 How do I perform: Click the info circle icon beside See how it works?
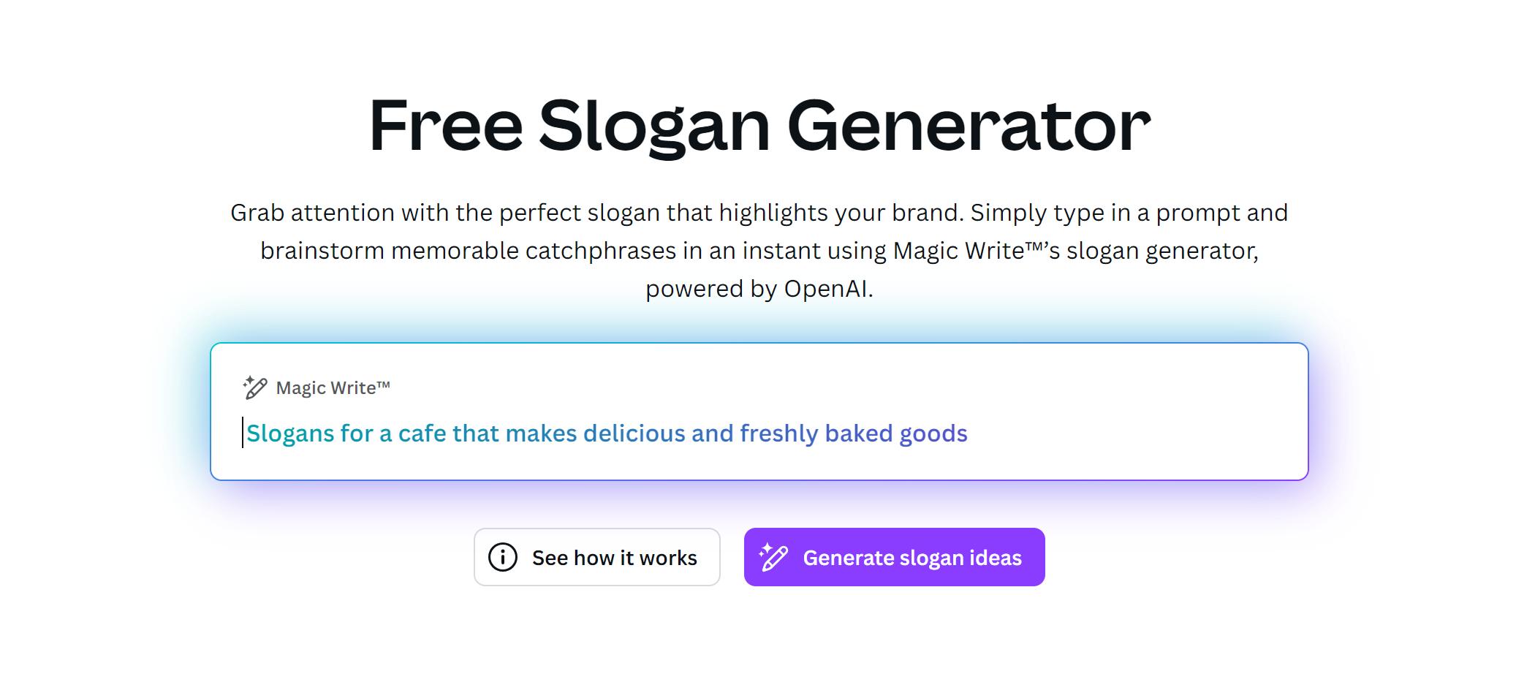[x=504, y=557]
